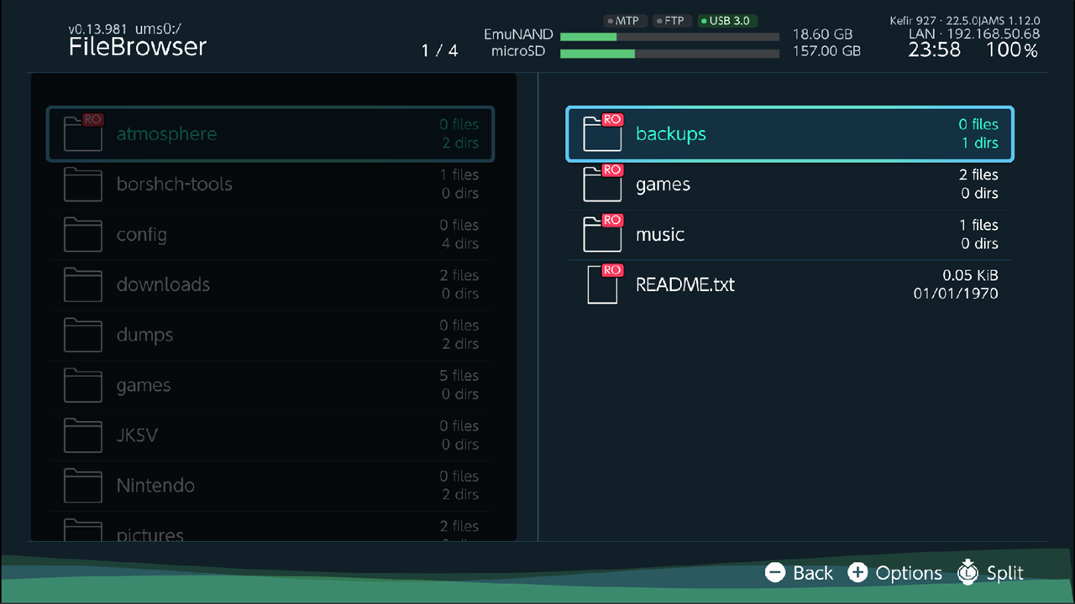Toggle the FTP connection indicator

(x=670, y=21)
